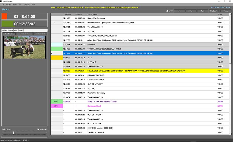
Task: Click the Show Full Screen button
Action: (x=40, y=34)
